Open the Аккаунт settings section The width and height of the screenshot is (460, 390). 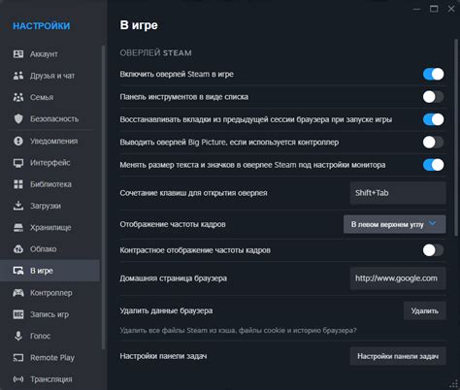coord(44,54)
